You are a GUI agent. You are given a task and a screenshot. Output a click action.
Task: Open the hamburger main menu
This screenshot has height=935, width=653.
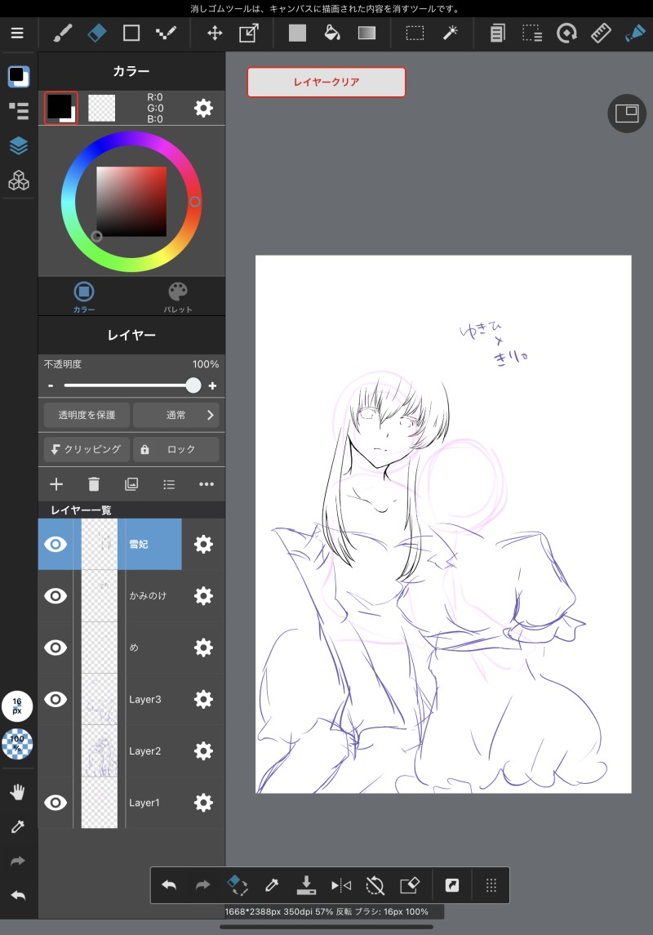point(17,33)
